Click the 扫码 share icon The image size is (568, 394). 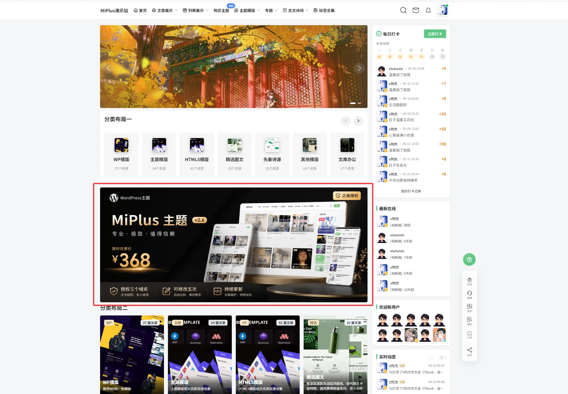469,352
